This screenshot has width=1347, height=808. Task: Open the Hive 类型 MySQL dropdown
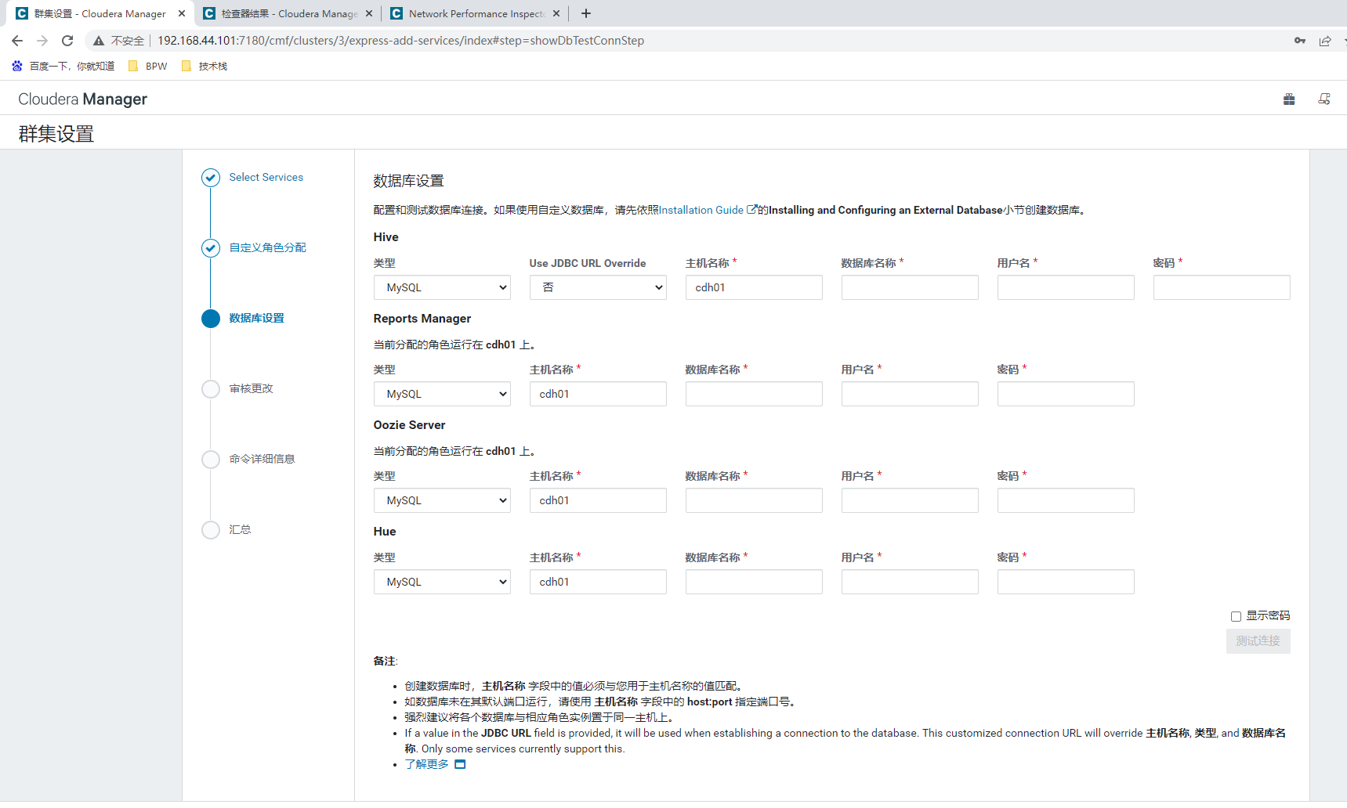pos(441,287)
